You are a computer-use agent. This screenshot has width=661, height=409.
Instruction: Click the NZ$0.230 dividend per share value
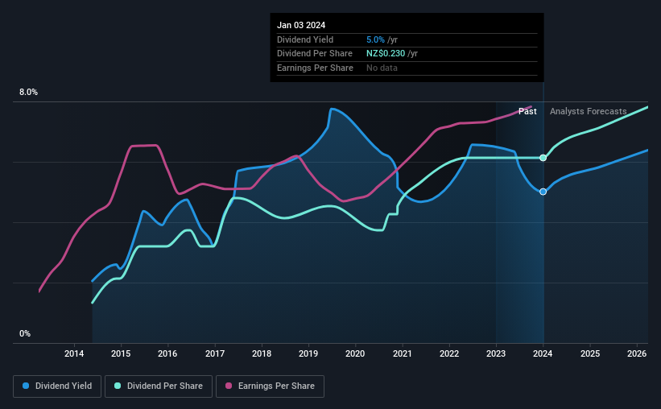click(386, 54)
